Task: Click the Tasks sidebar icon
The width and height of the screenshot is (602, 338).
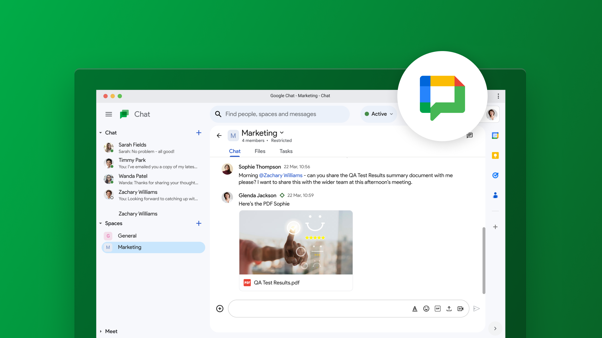Action: pos(495,175)
